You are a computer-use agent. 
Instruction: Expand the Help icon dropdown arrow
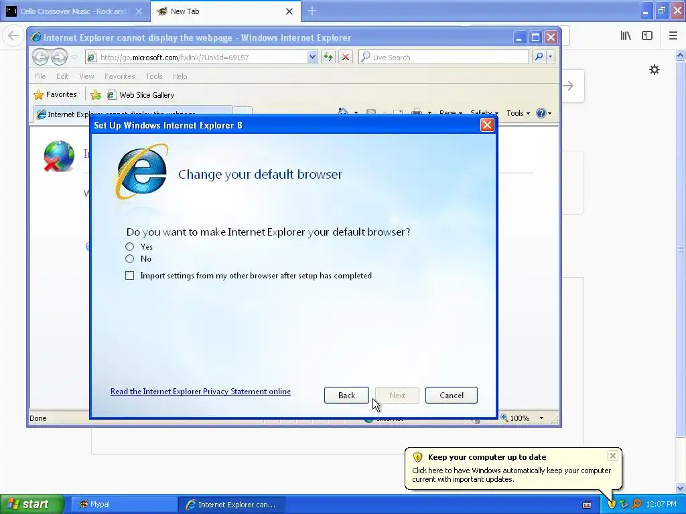click(550, 113)
